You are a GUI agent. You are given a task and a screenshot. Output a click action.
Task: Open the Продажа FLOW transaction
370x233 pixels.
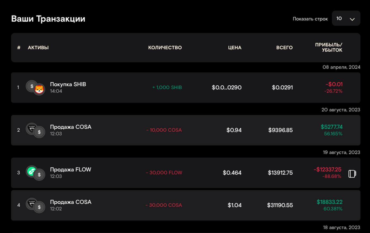70,170
